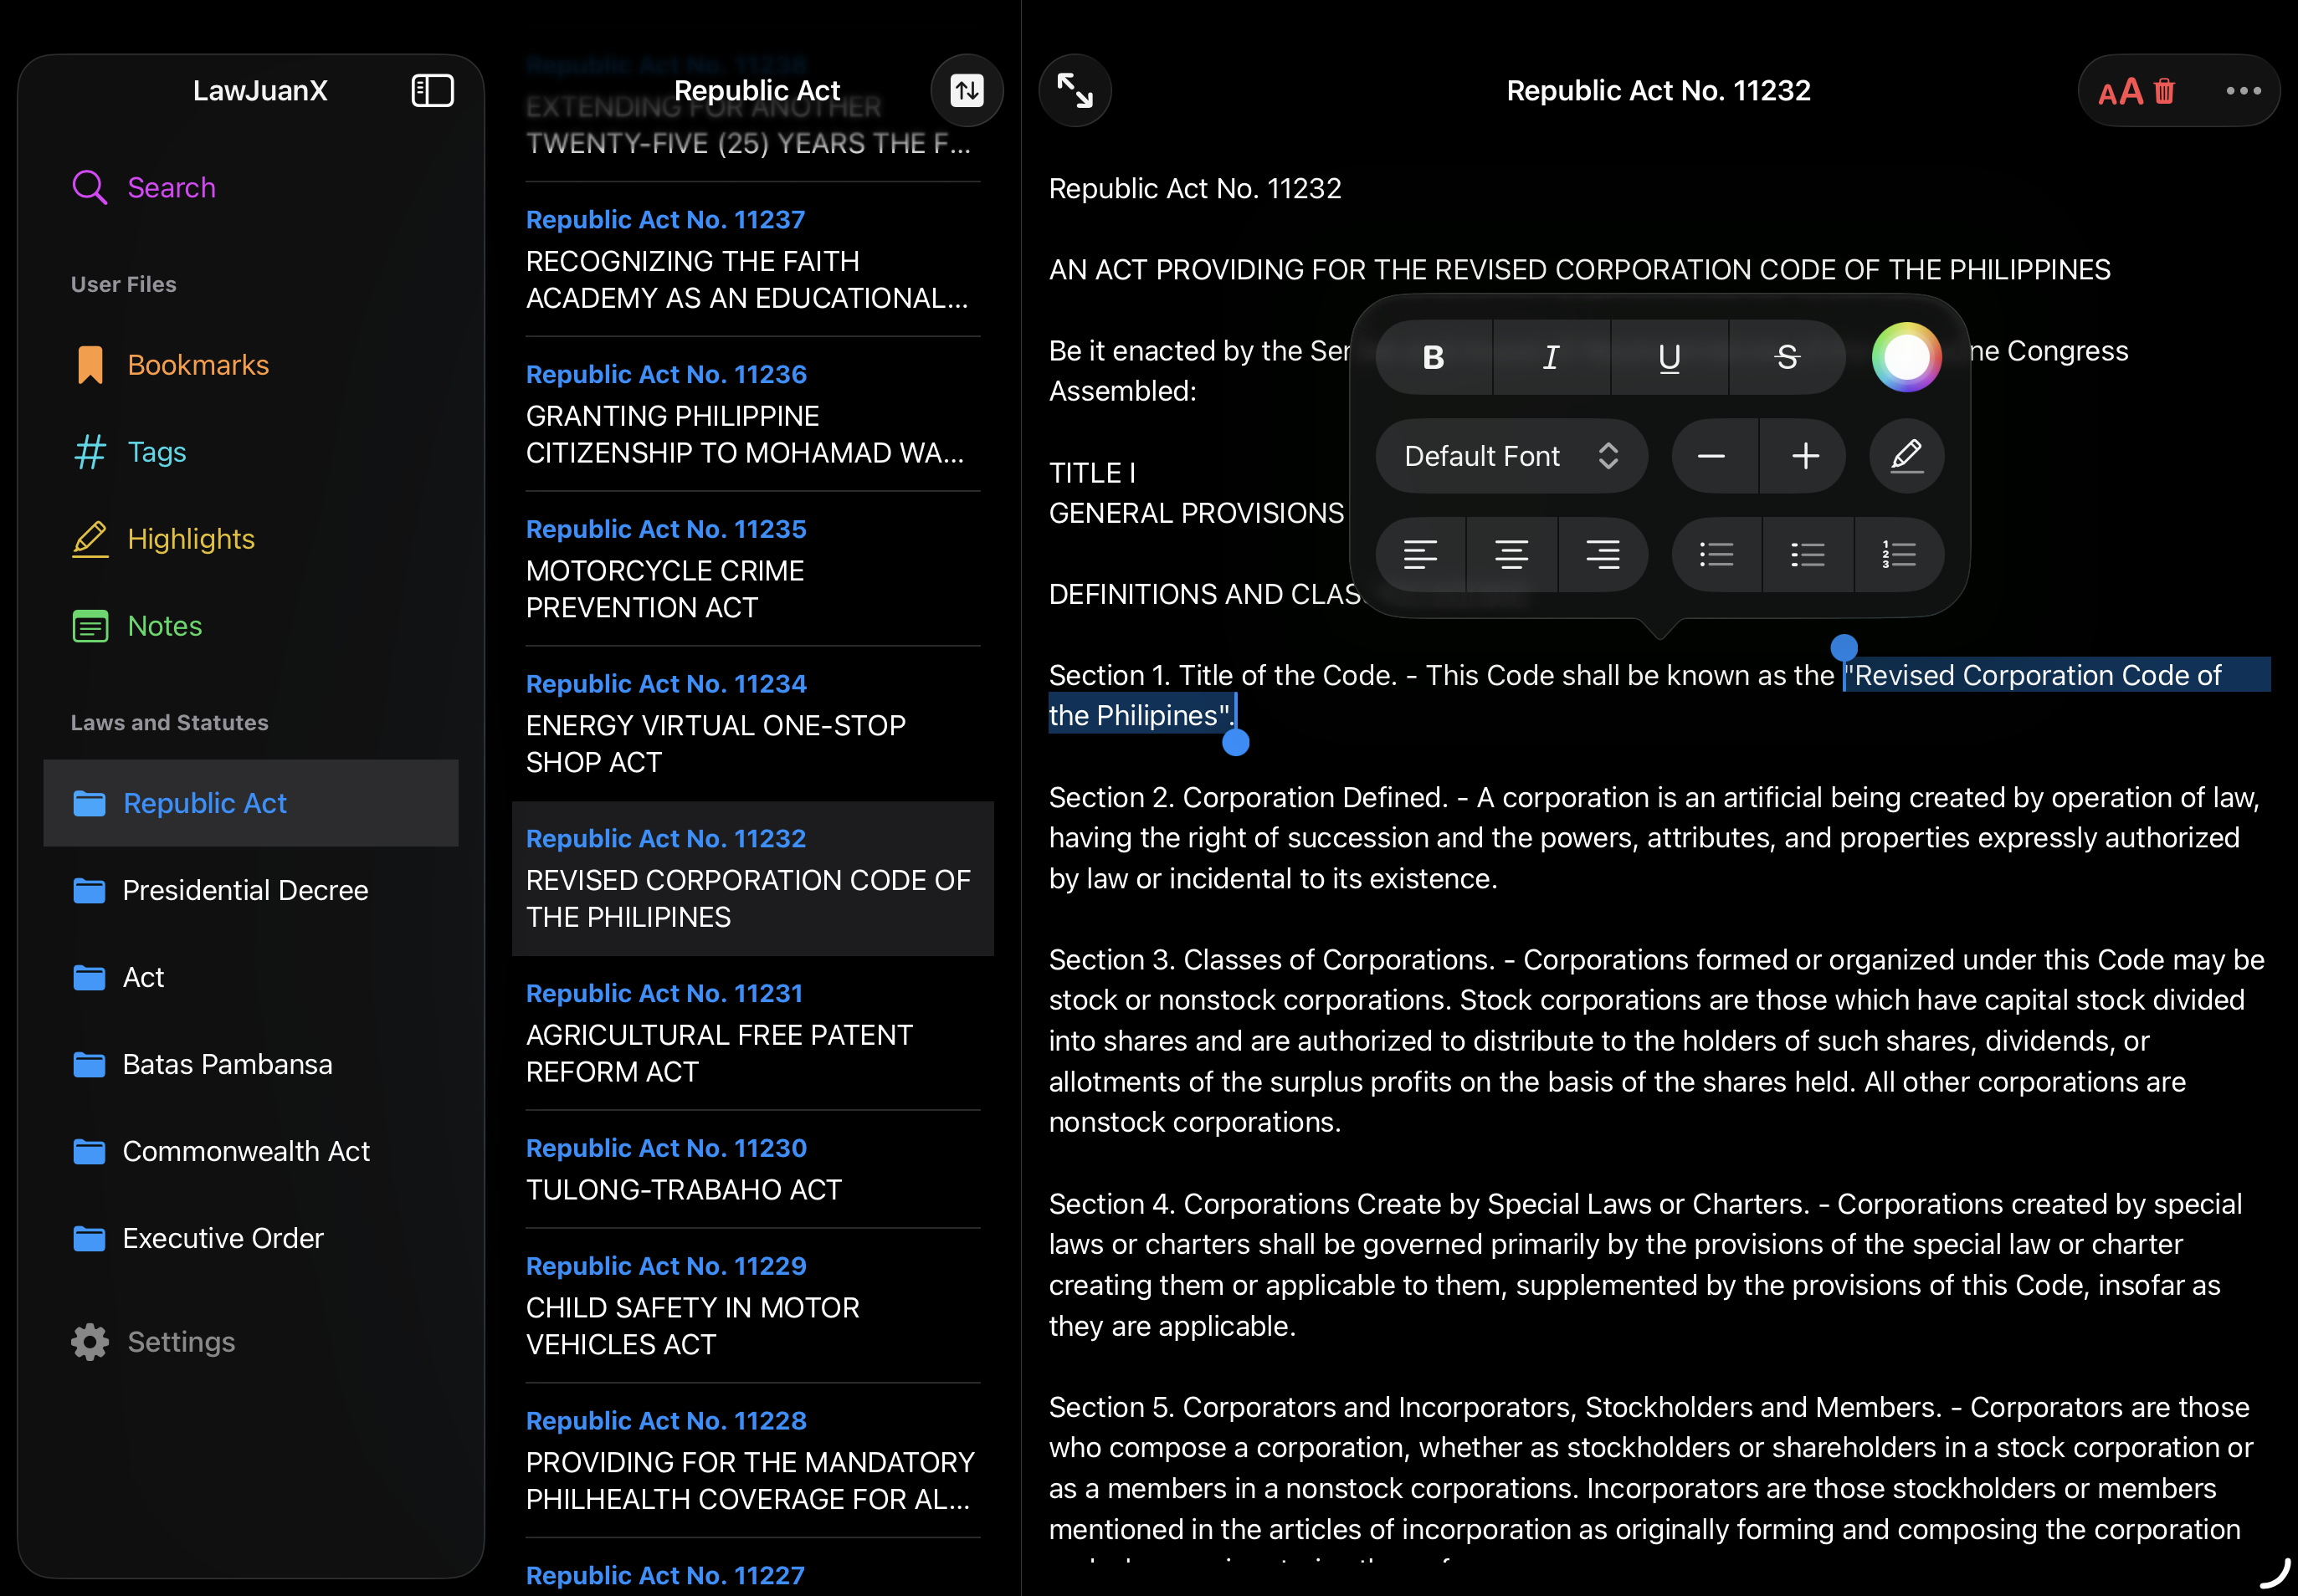Select the Act folder

[250, 977]
